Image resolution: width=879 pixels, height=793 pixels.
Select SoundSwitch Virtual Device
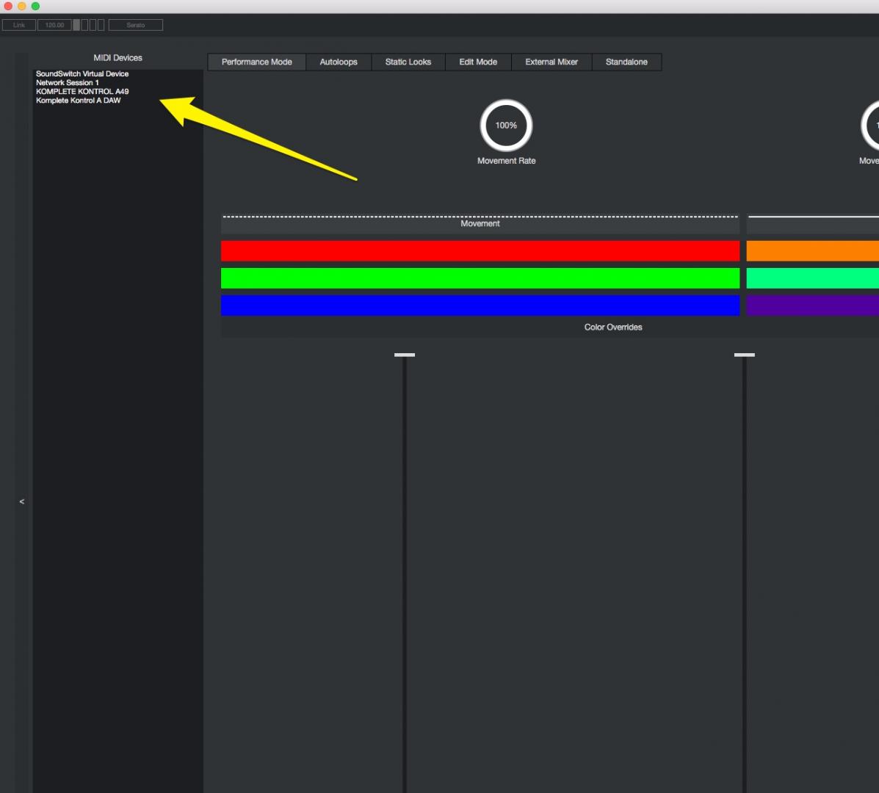[82, 74]
